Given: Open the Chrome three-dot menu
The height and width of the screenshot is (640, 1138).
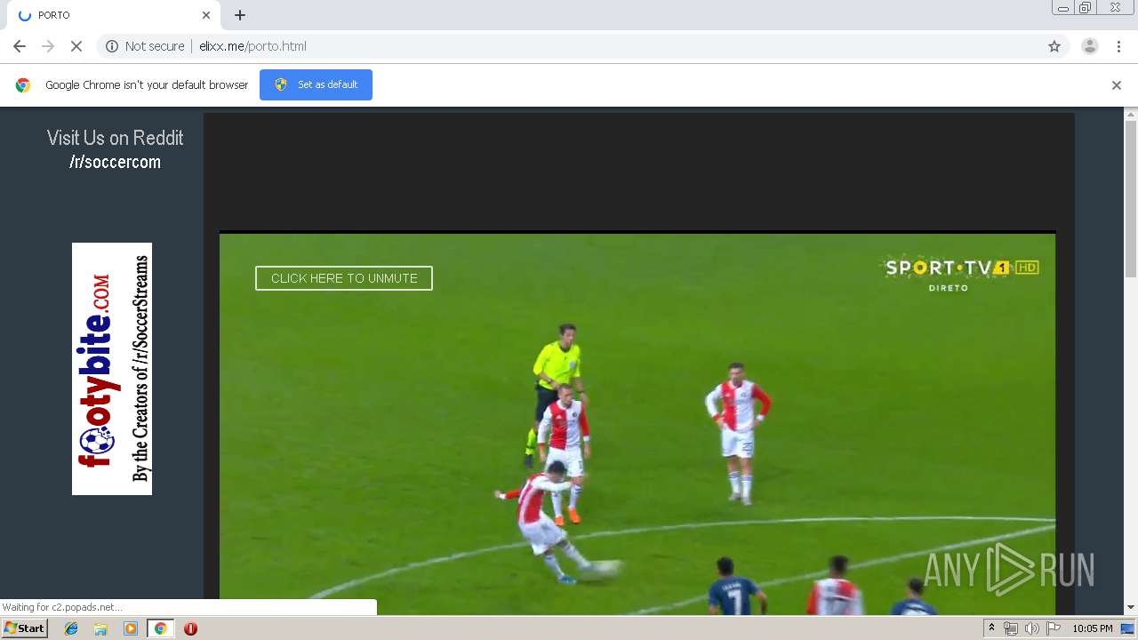Looking at the screenshot, I should pos(1118,46).
